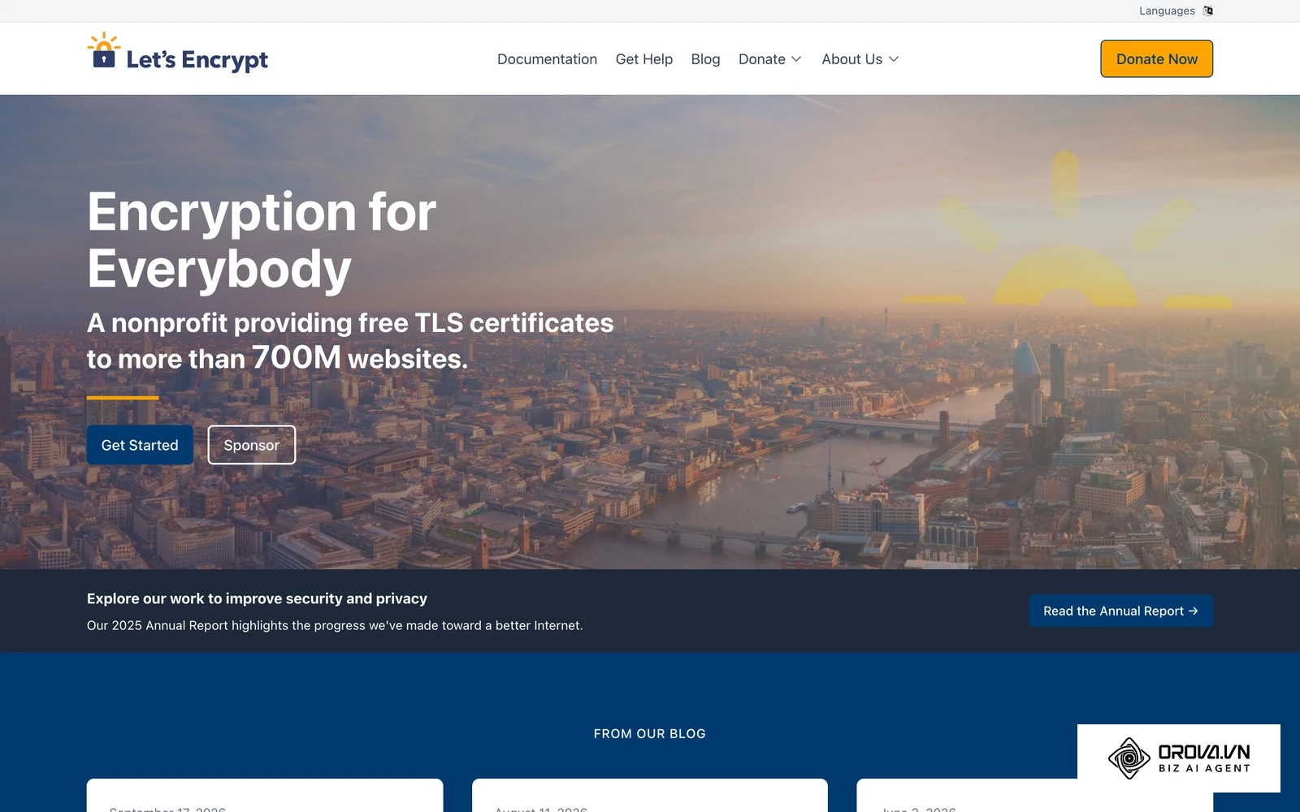This screenshot has width=1300, height=812.
Task: Open the Languages translate icon
Action: pyautogui.click(x=1208, y=11)
